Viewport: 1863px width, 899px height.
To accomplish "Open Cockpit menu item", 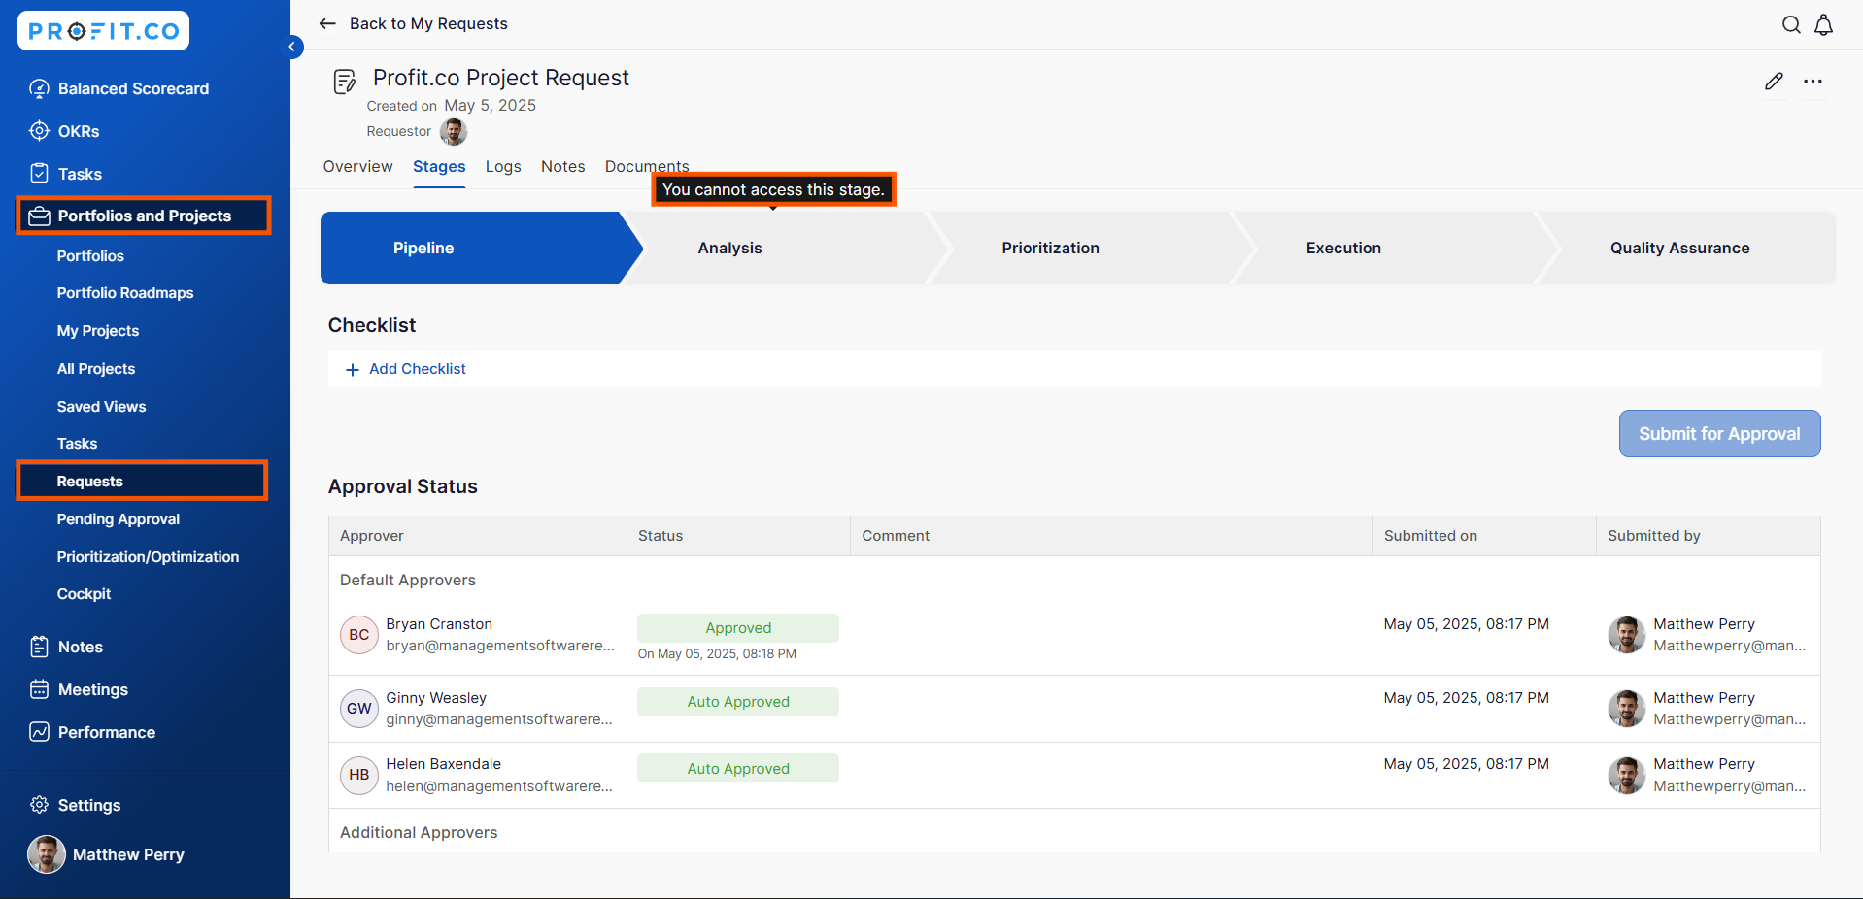I will (84, 594).
